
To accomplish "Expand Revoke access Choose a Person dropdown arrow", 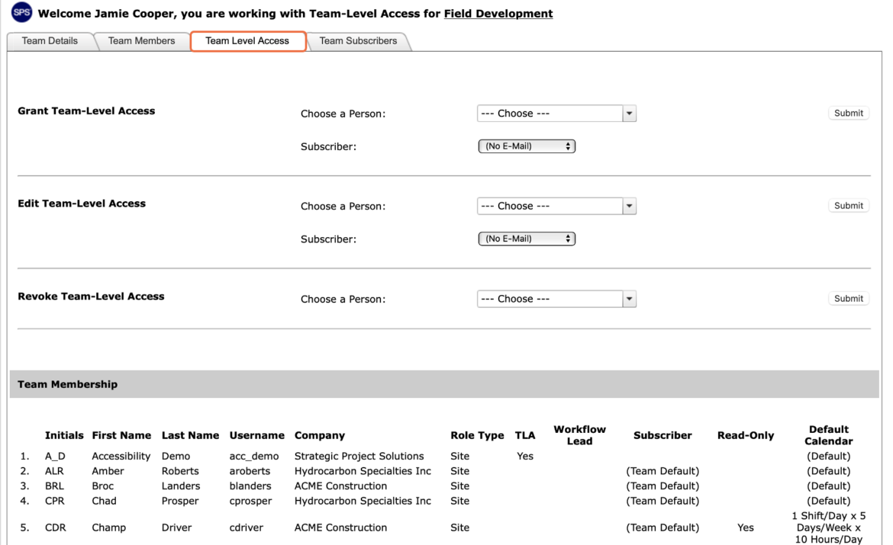I will [630, 299].
